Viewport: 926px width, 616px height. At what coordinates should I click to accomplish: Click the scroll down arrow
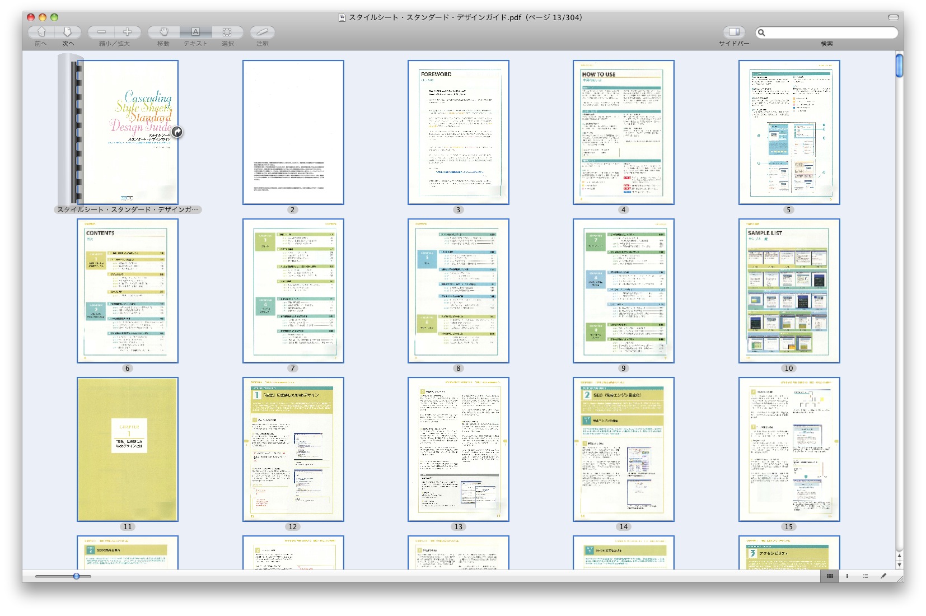coord(899,564)
